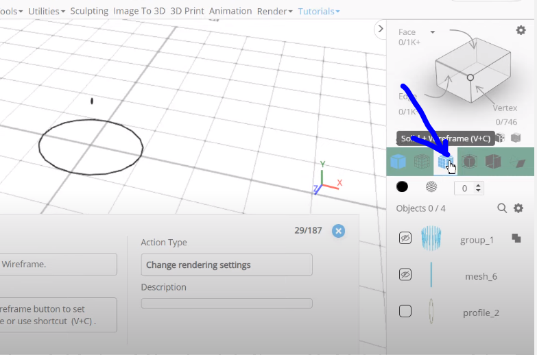Select render mode icon showing sphere inside cube
This screenshot has width=537, height=355.
(x=469, y=161)
